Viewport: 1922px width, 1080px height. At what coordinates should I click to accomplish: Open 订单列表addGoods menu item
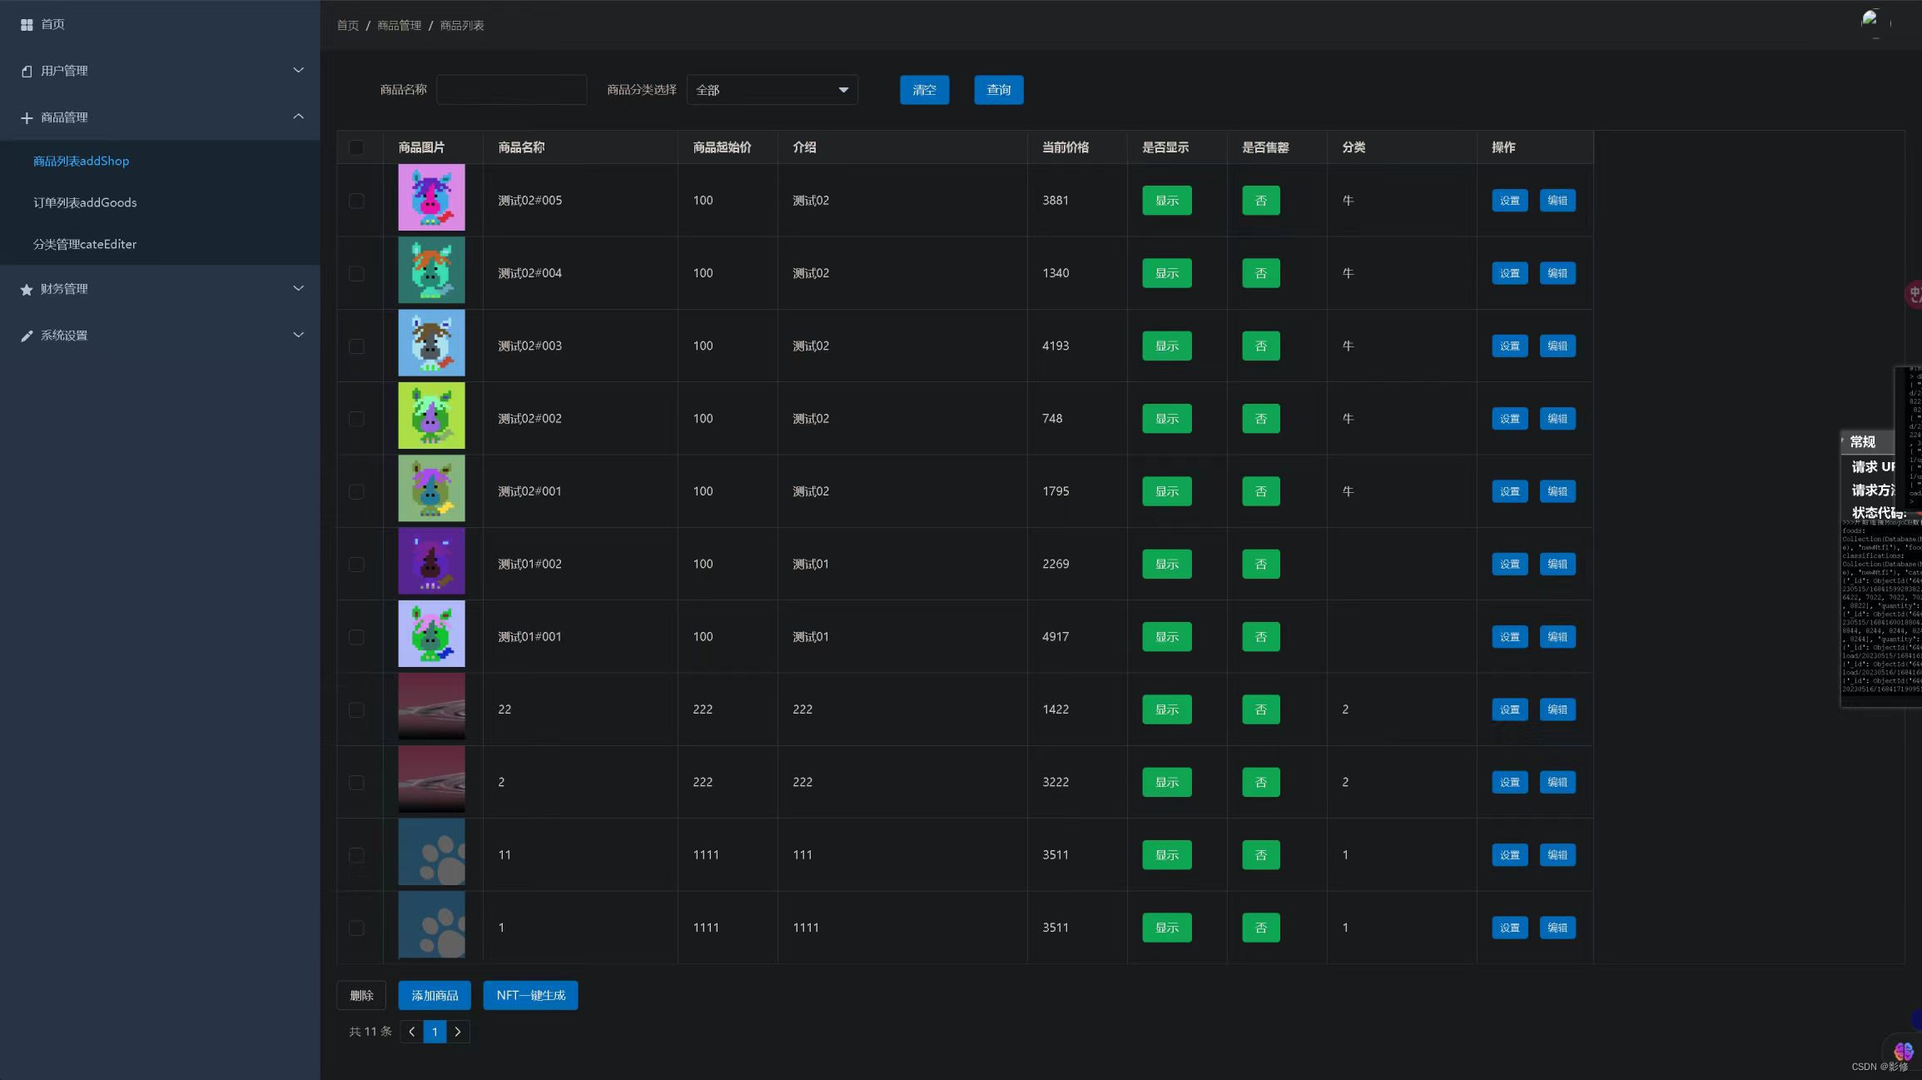pyautogui.click(x=85, y=202)
